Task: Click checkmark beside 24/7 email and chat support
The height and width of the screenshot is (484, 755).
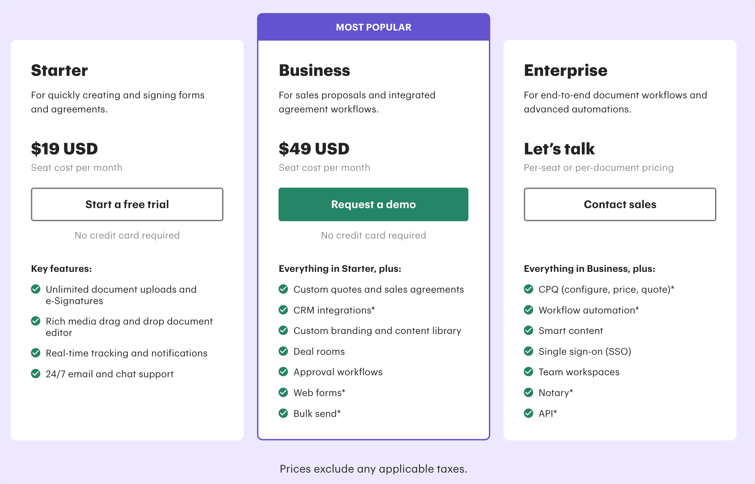Action: (36, 374)
